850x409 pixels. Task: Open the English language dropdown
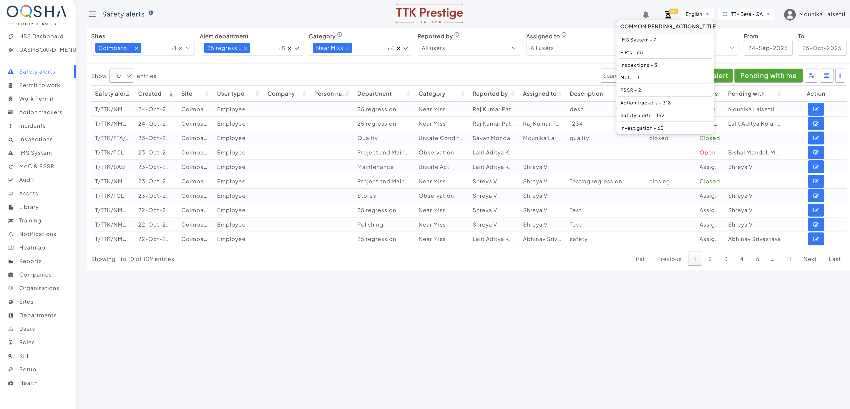click(697, 14)
